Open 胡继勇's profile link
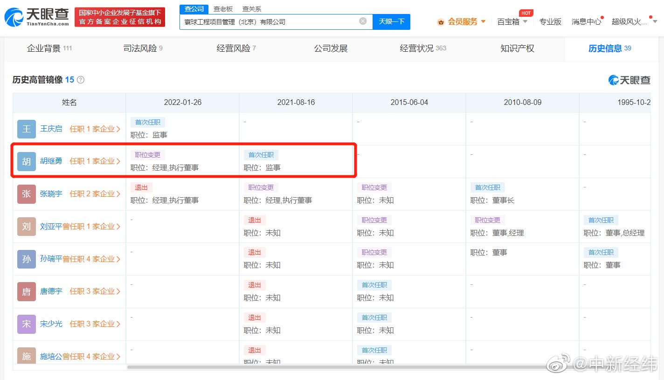This screenshot has width=664, height=380. [51, 161]
